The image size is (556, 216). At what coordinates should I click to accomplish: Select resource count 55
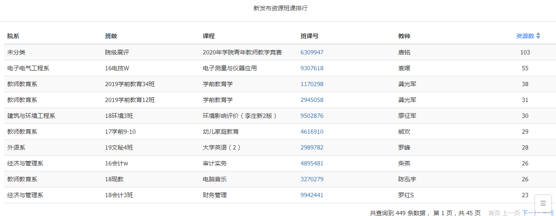(525, 68)
